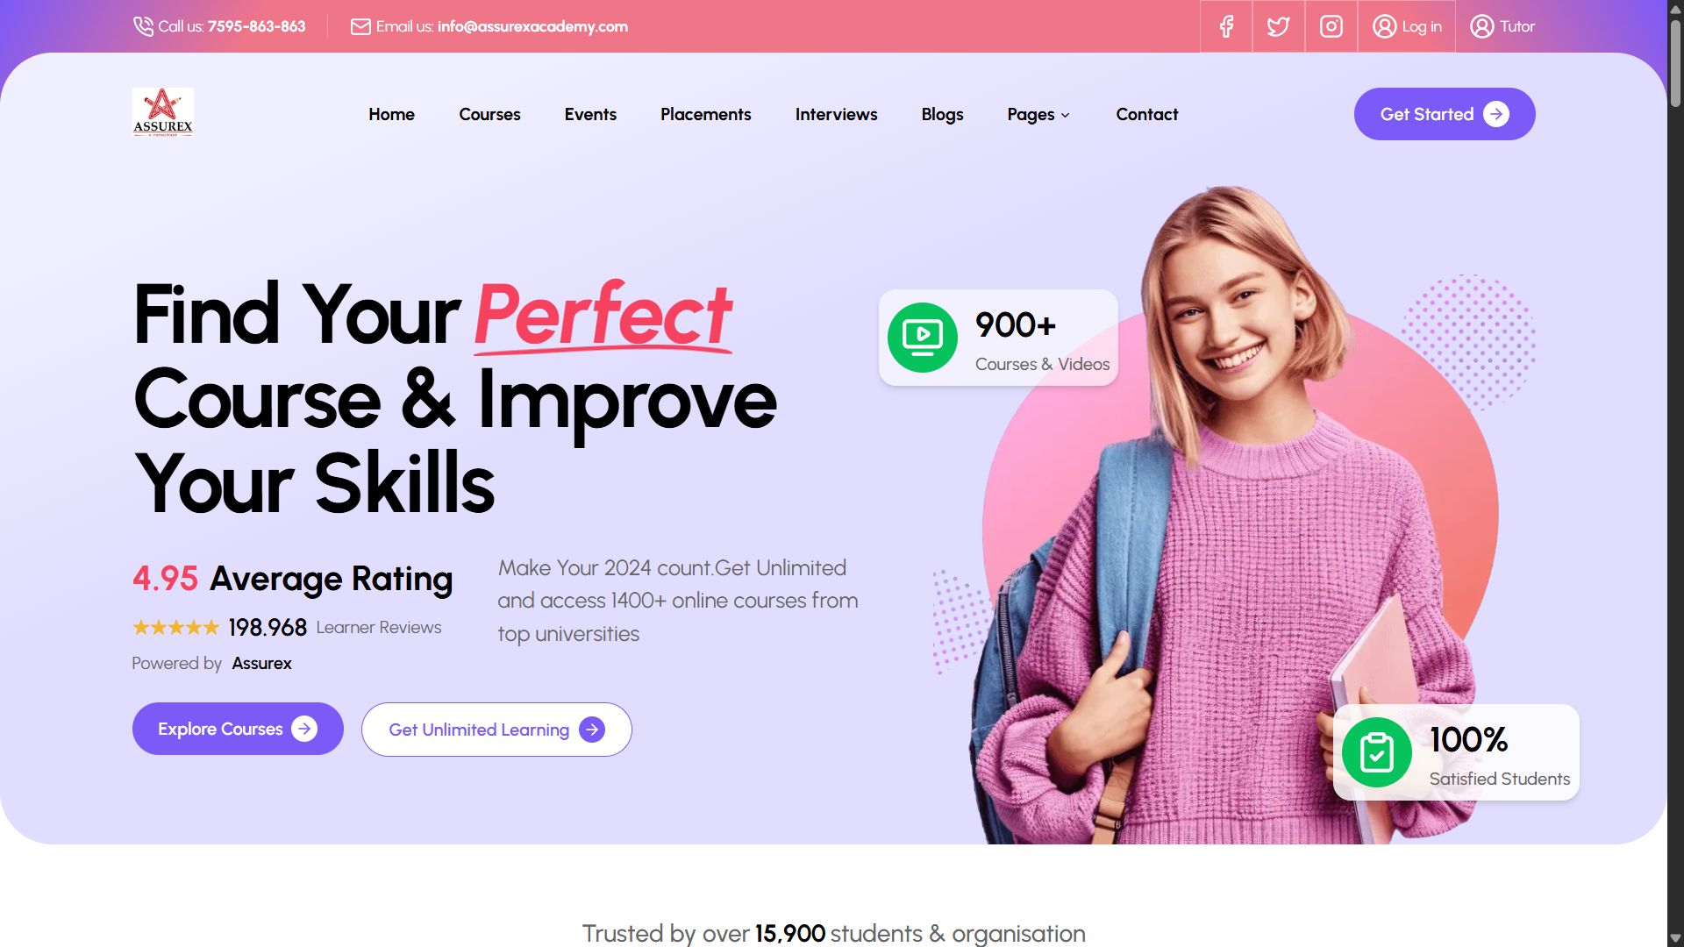
Task: Click the Explore Courses button
Action: (238, 729)
